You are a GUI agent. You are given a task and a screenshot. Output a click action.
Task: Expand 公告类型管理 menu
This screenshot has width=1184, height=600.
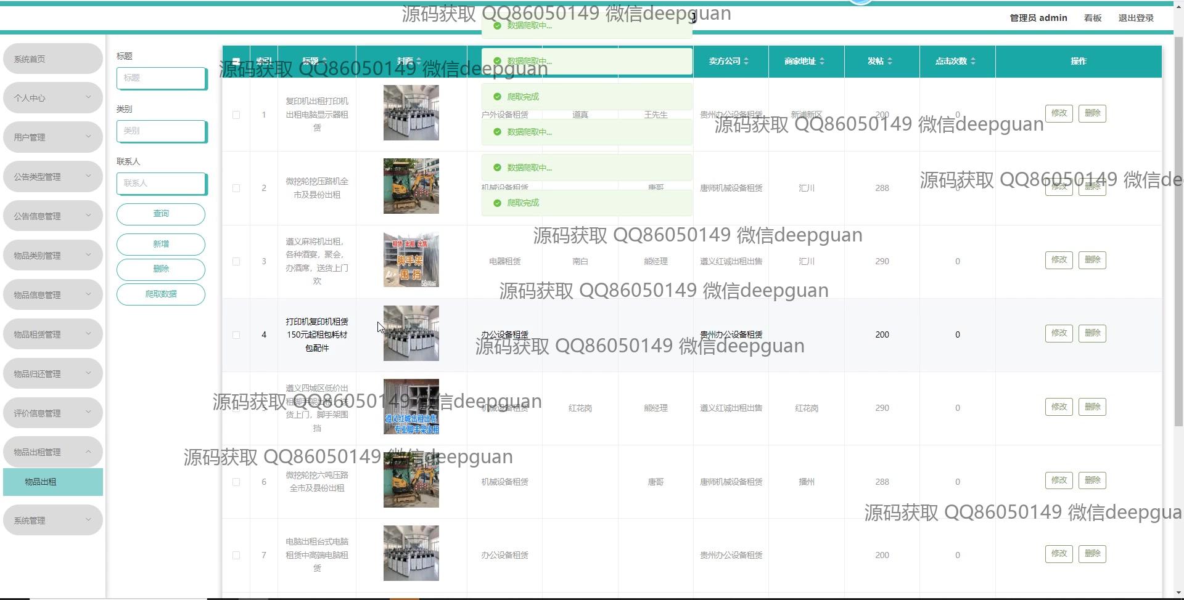pyautogui.click(x=52, y=176)
